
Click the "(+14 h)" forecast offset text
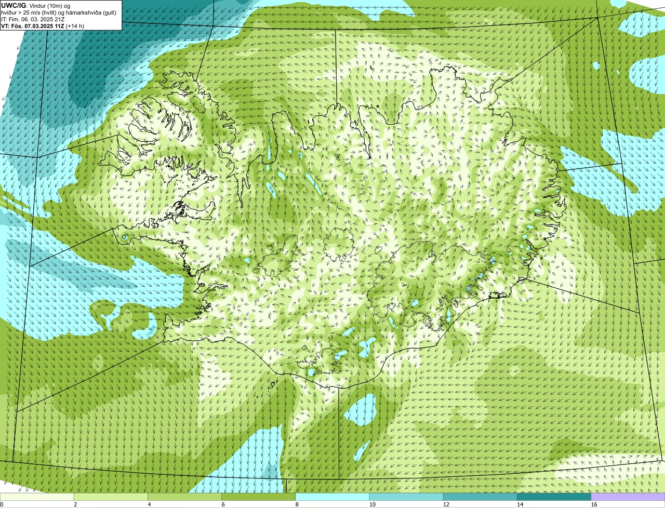[x=75, y=26]
